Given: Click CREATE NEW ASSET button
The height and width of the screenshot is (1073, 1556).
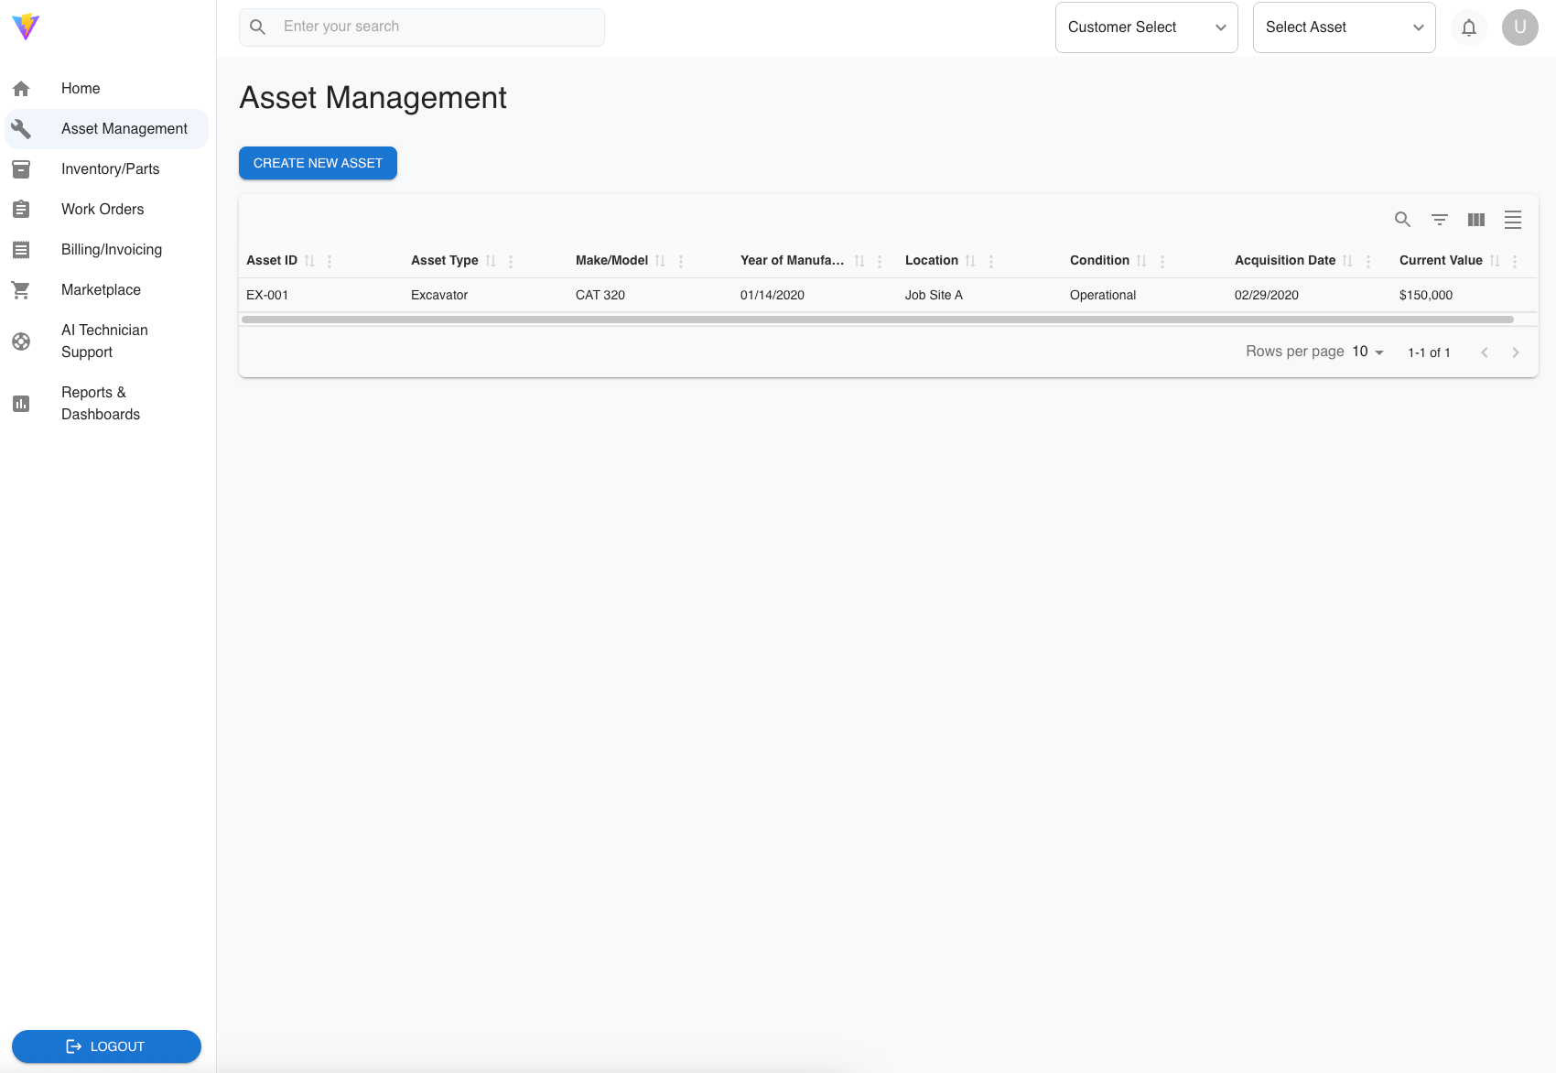Looking at the screenshot, I should 318,163.
